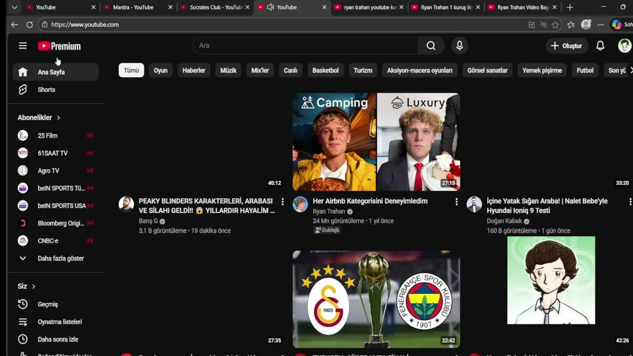
Task: Play the anime character drawing thumbnail
Action: pos(551,280)
